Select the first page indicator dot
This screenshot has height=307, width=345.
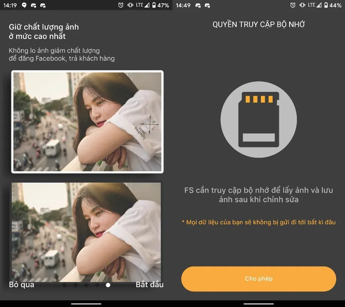(x=64, y=285)
